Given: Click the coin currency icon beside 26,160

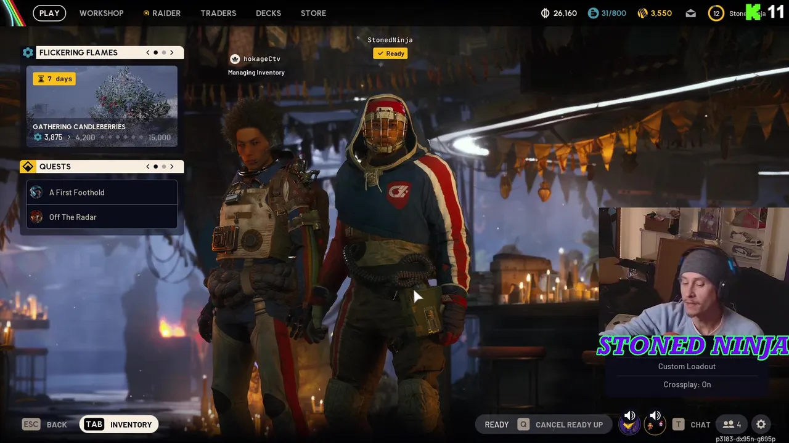Looking at the screenshot, I should [x=545, y=13].
